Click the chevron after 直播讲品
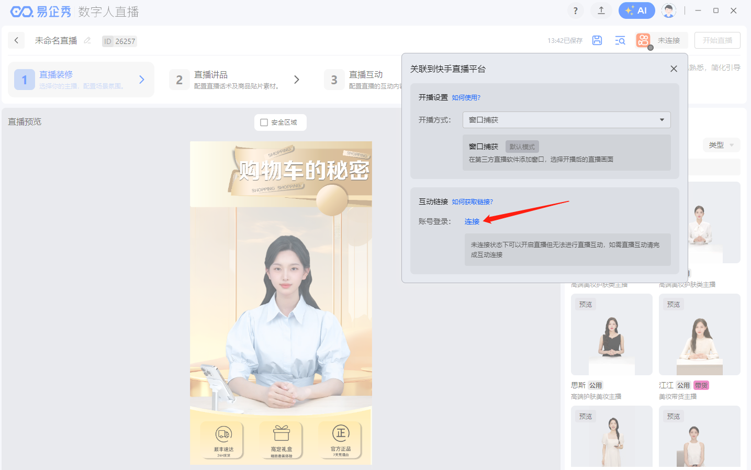The width and height of the screenshot is (751, 470). pos(297,80)
